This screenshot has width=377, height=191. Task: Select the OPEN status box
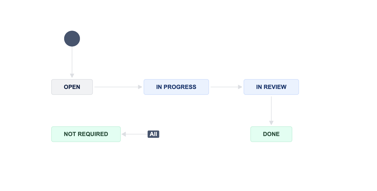pyautogui.click(x=72, y=87)
